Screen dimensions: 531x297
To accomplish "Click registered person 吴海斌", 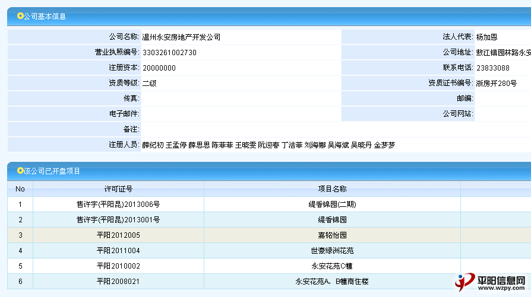I will pos(338,145).
